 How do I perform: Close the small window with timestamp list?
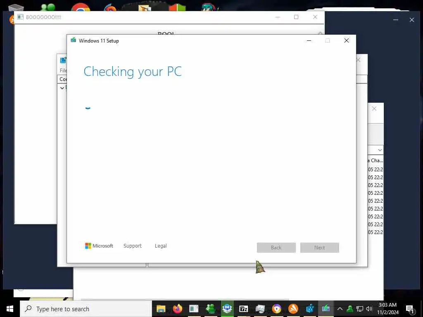(x=374, y=109)
